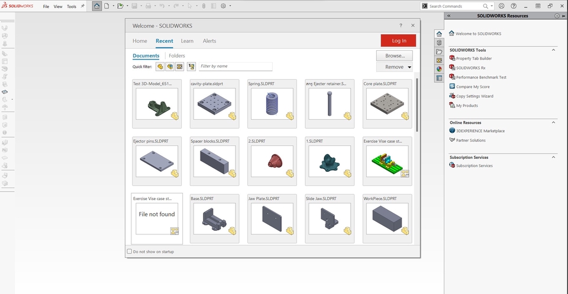Open the Subscription Services link
Image resolution: width=568 pixels, height=294 pixels.
click(474, 166)
